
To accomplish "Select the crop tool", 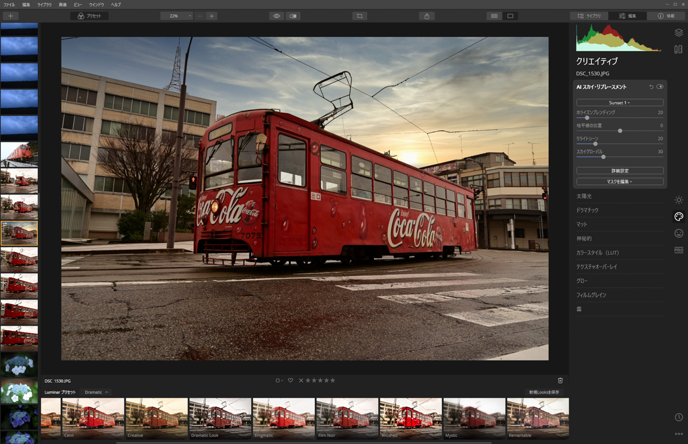I will coord(359,16).
